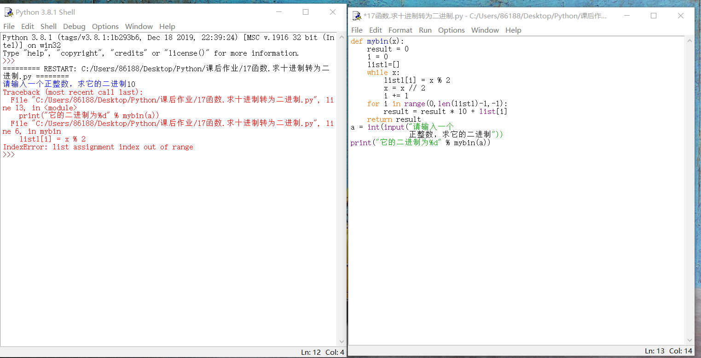
Task: Open Shell menu in Python Shell window
Action: (48, 27)
